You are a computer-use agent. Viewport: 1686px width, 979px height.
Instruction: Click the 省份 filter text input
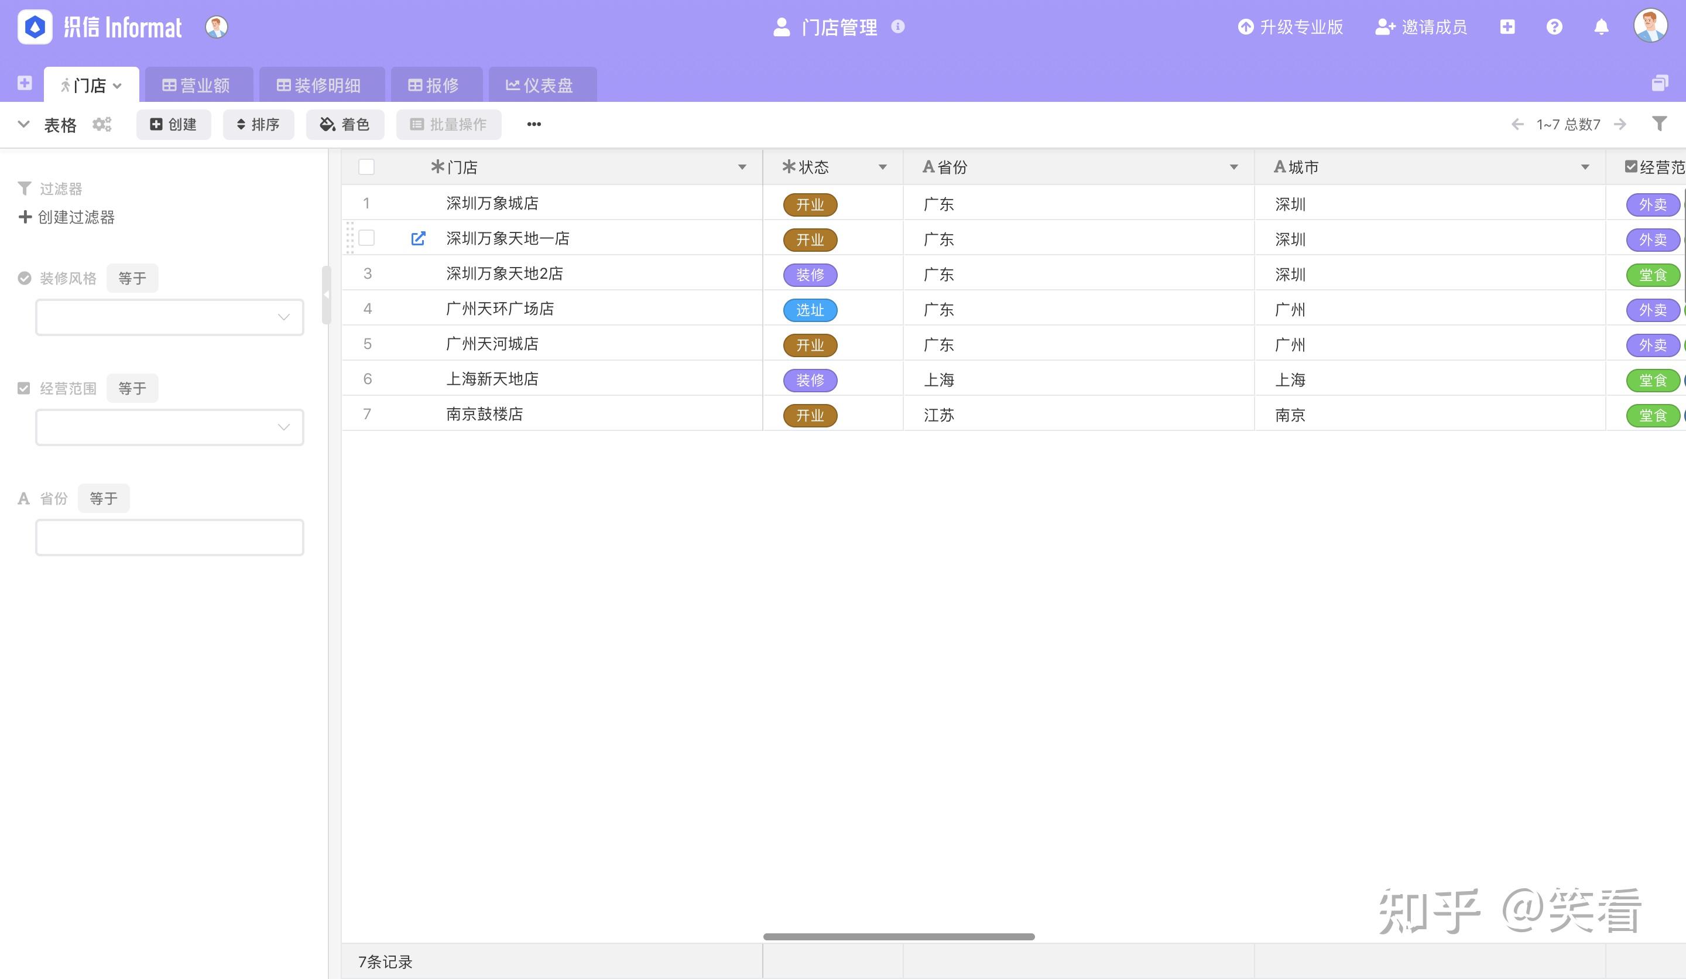click(x=169, y=538)
